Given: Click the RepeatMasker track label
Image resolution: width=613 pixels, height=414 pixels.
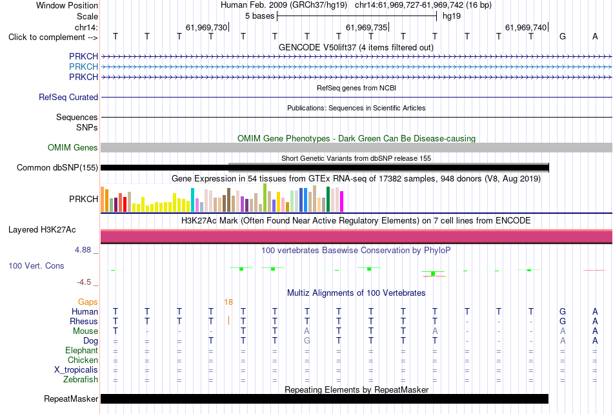Looking at the screenshot, I should coord(71,398).
